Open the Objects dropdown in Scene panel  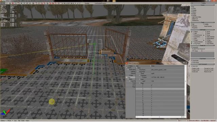pyautogui.click(x=194, y=12)
